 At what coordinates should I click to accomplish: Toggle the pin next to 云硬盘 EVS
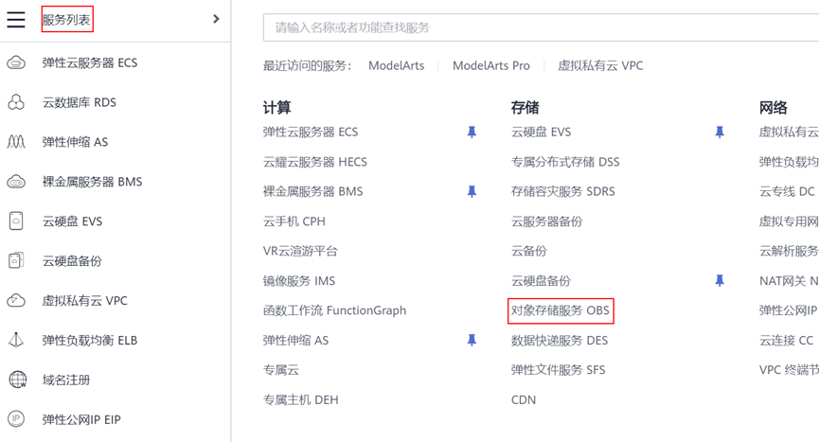pos(720,133)
